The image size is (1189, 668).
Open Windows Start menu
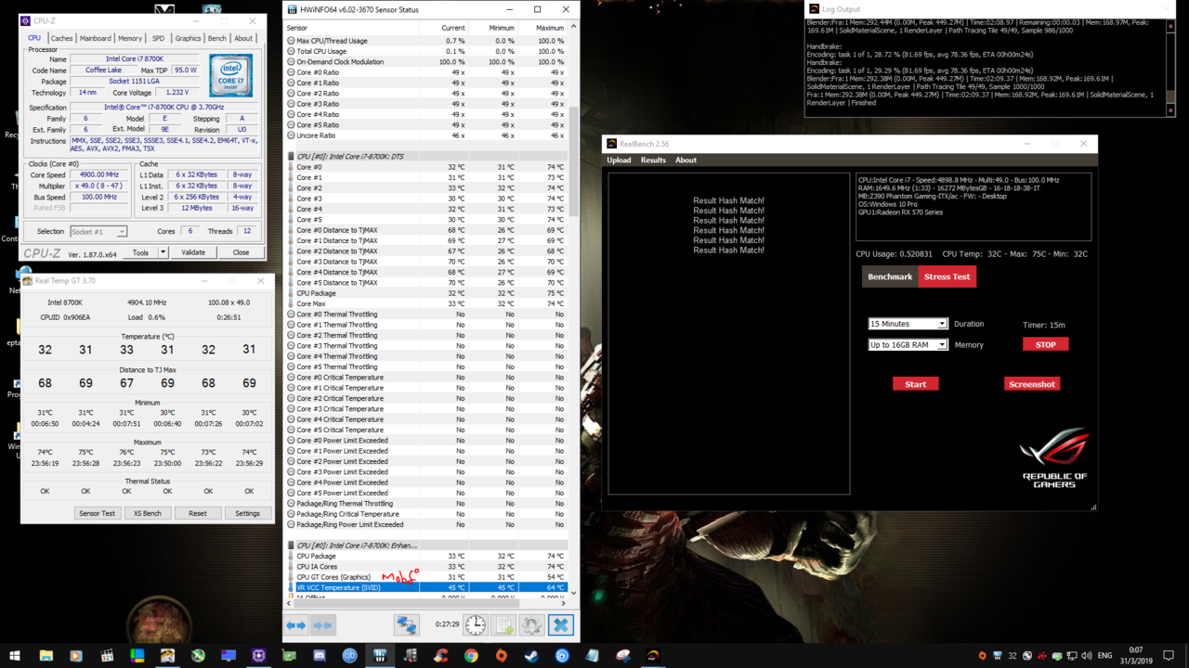pos(15,656)
